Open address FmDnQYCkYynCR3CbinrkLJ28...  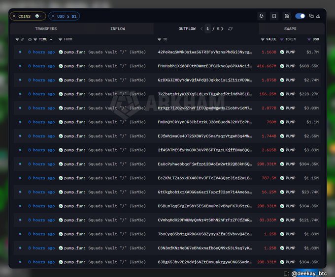coord(204,122)
